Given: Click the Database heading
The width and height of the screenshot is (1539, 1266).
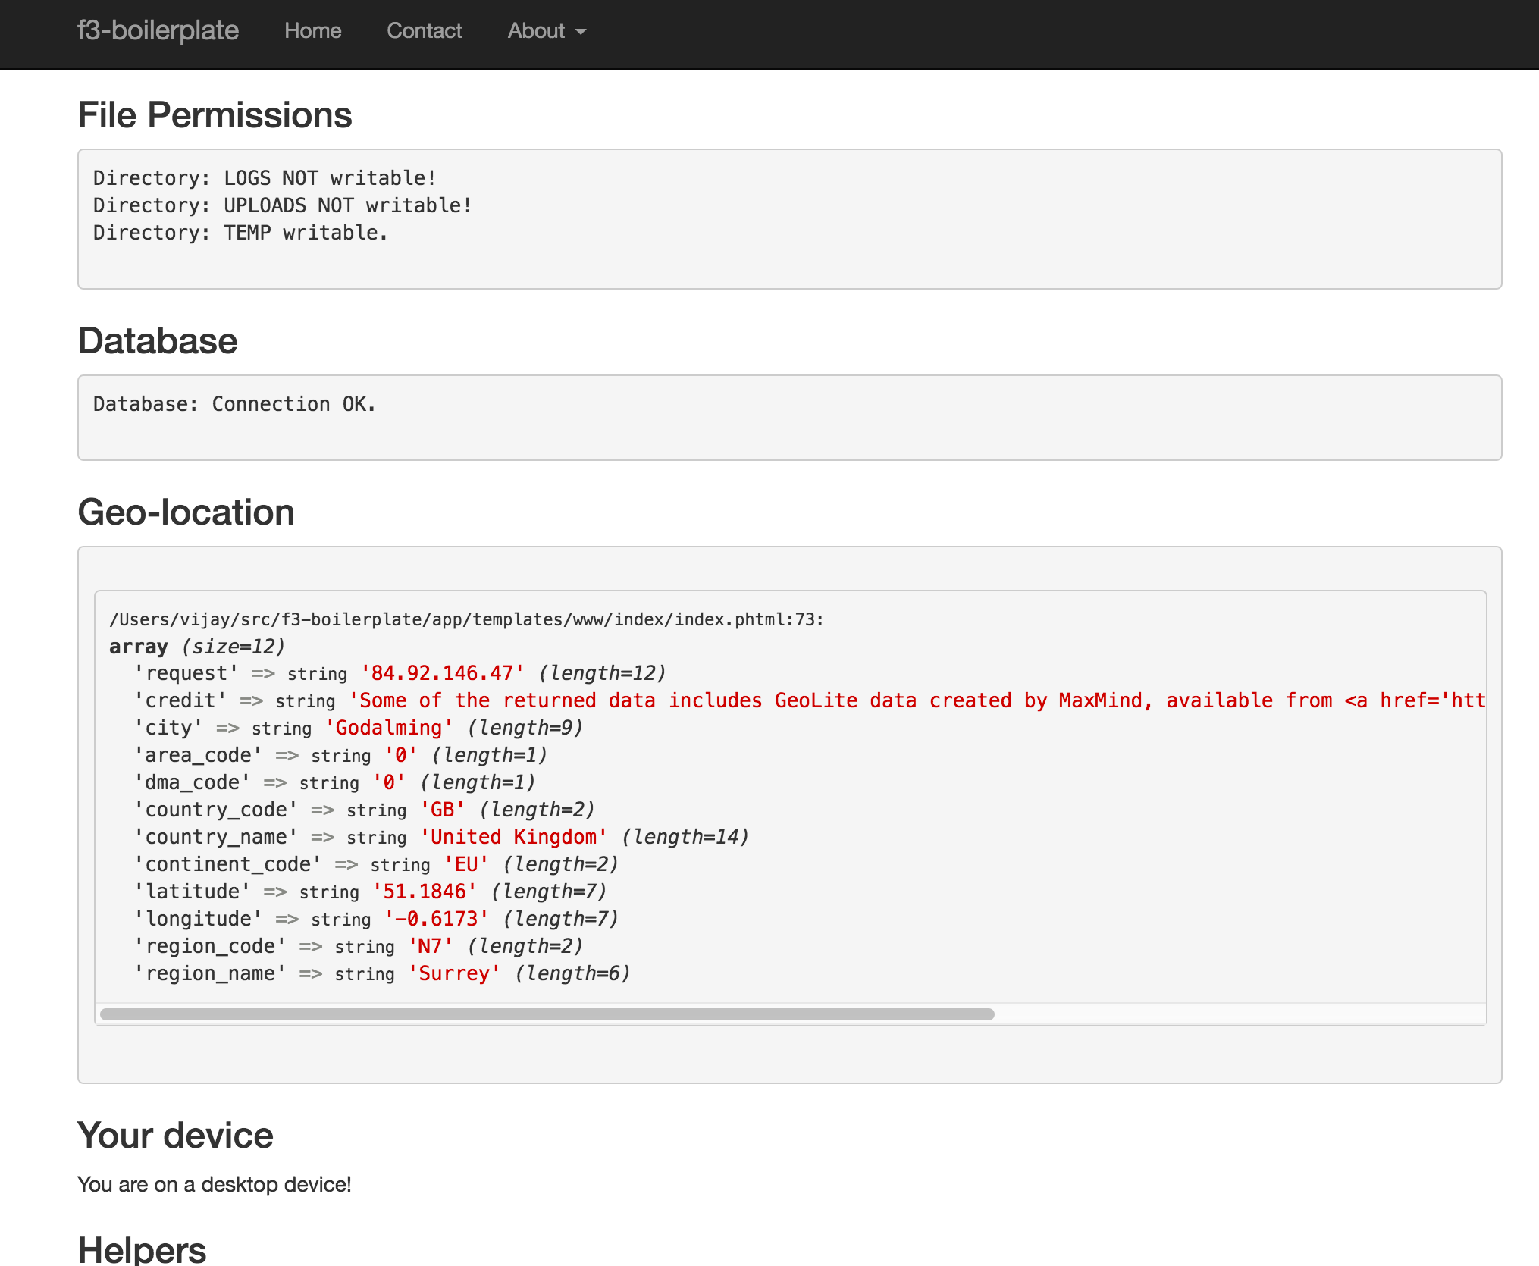Looking at the screenshot, I should coord(158,341).
